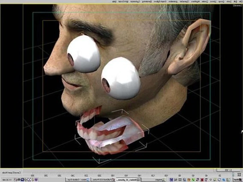Click the red quick launch icon

tap(202, 180)
